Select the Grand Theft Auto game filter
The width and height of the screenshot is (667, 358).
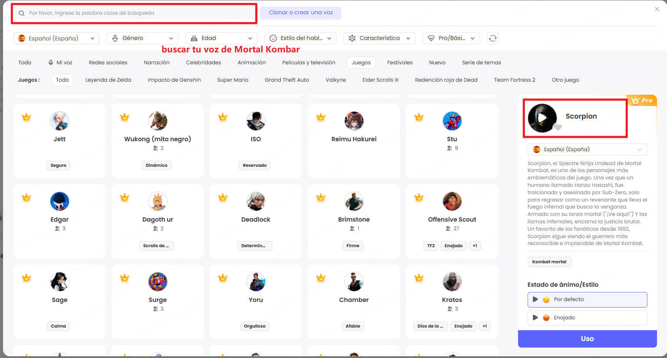click(x=287, y=80)
